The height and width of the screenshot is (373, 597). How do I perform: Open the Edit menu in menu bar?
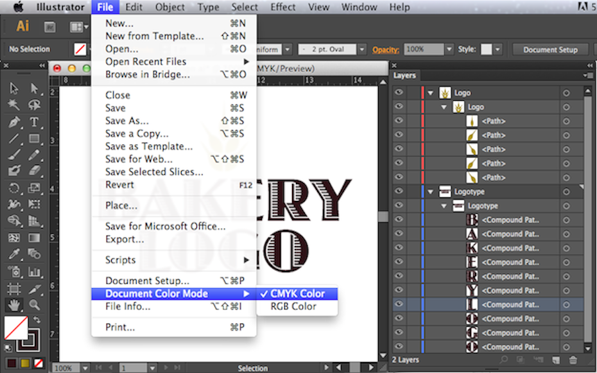(x=134, y=7)
